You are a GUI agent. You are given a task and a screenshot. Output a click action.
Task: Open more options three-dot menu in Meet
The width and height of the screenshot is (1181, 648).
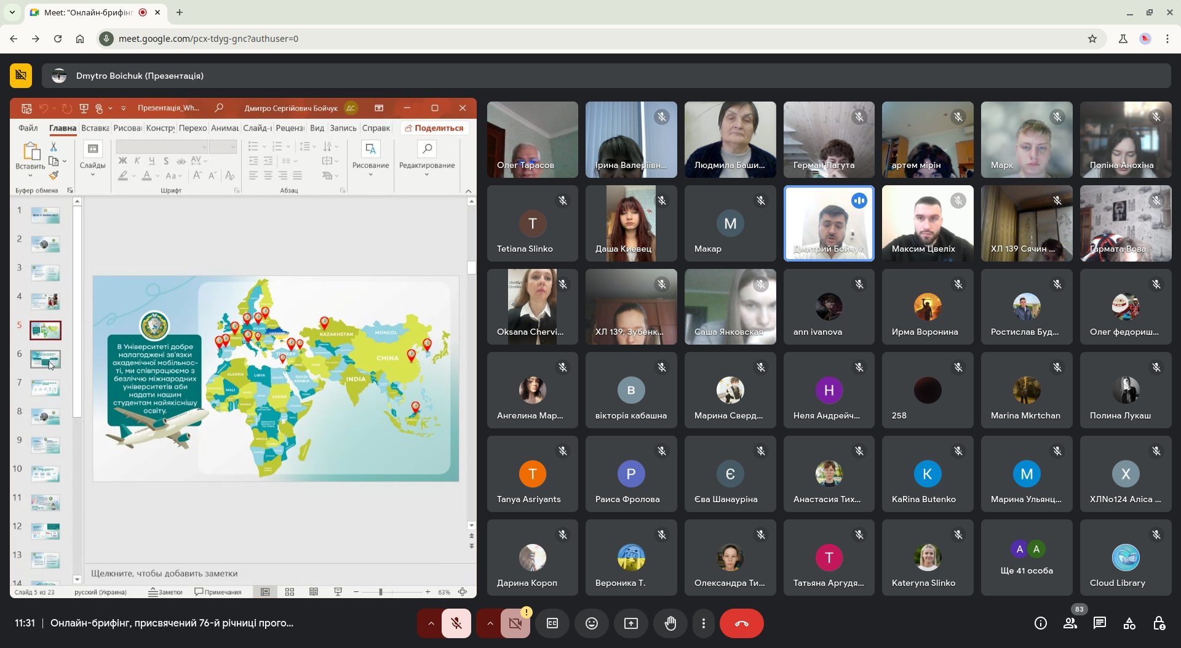704,623
